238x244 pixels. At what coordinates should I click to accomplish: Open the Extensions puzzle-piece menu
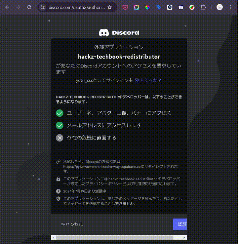(203, 7)
